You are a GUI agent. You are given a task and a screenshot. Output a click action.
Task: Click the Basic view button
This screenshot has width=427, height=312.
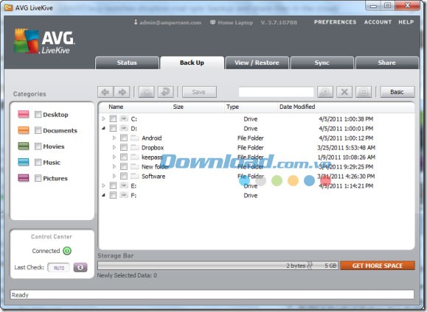pyautogui.click(x=398, y=92)
